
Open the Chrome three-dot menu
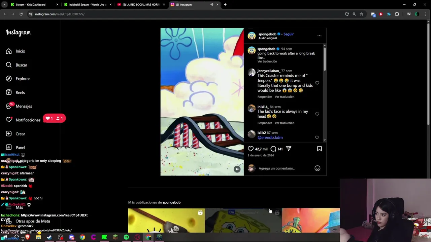[x=426, y=14]
